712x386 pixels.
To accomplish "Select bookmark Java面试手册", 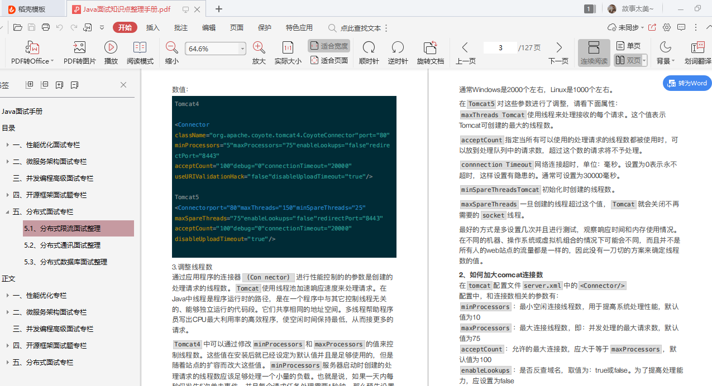I will (x=22, y=112).
